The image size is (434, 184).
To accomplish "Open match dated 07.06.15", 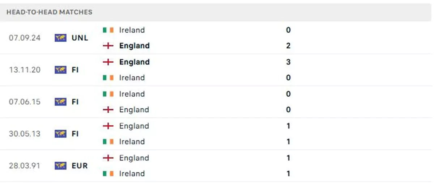I will click(x=25, y=102).
